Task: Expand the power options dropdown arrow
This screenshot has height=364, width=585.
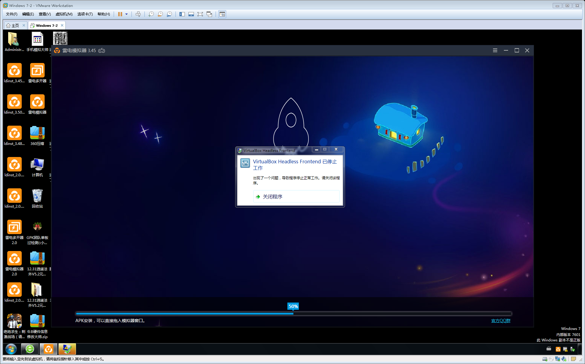Action: pos(127,14)
